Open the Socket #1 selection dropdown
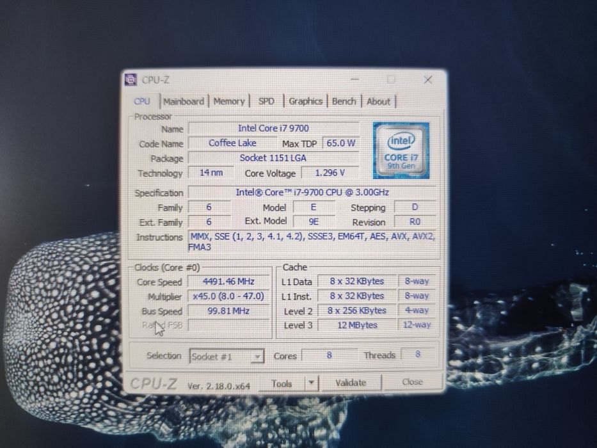597x448 pixels. 227,356
